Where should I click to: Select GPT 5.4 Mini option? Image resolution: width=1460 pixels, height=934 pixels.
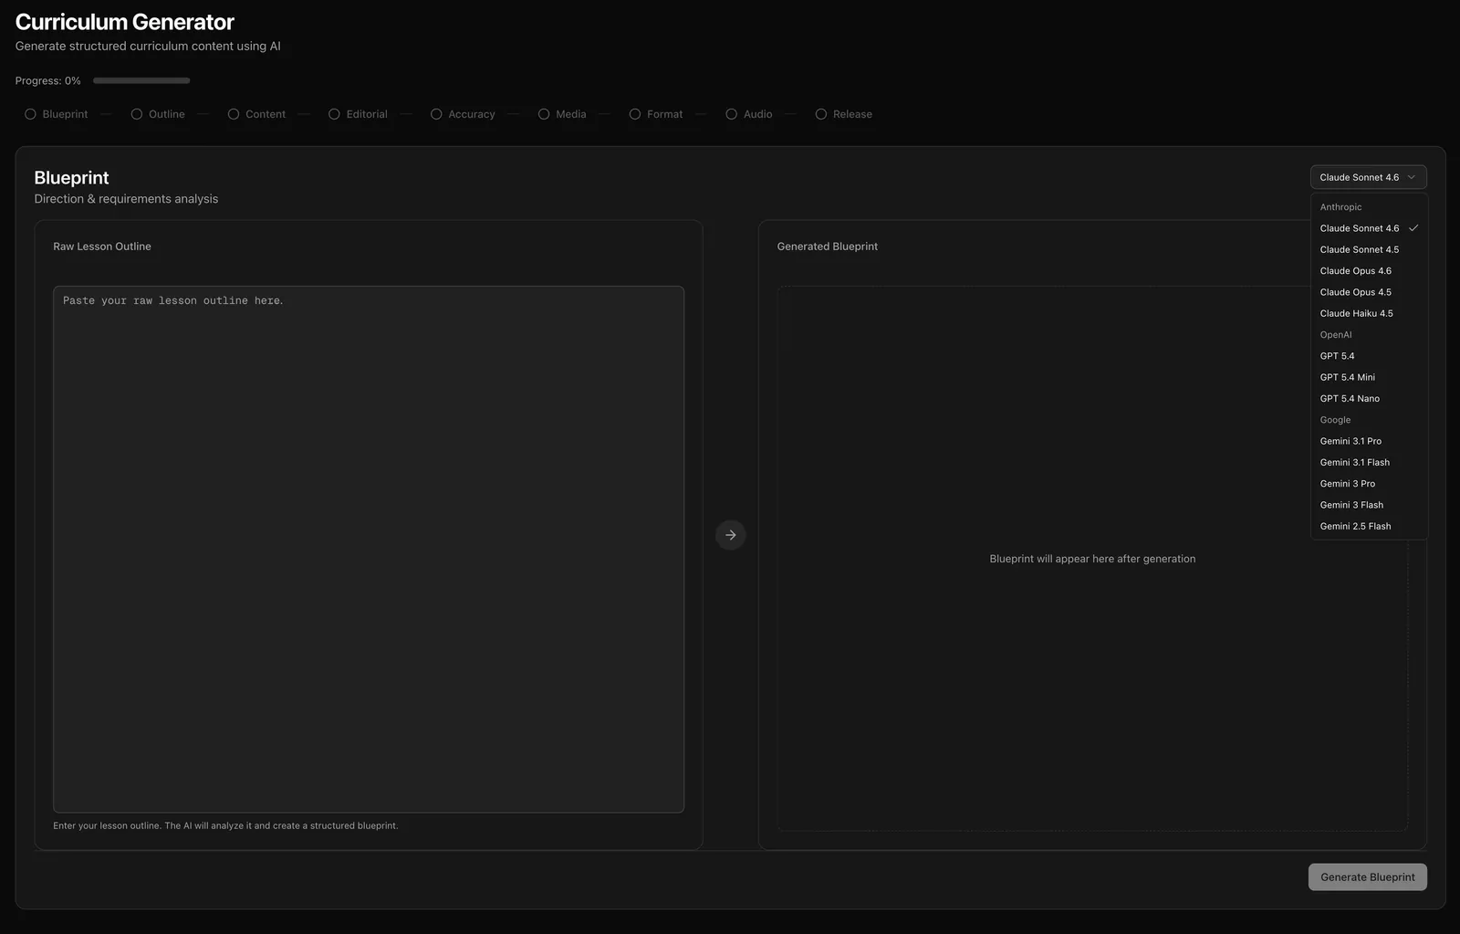click(1369, 377)
